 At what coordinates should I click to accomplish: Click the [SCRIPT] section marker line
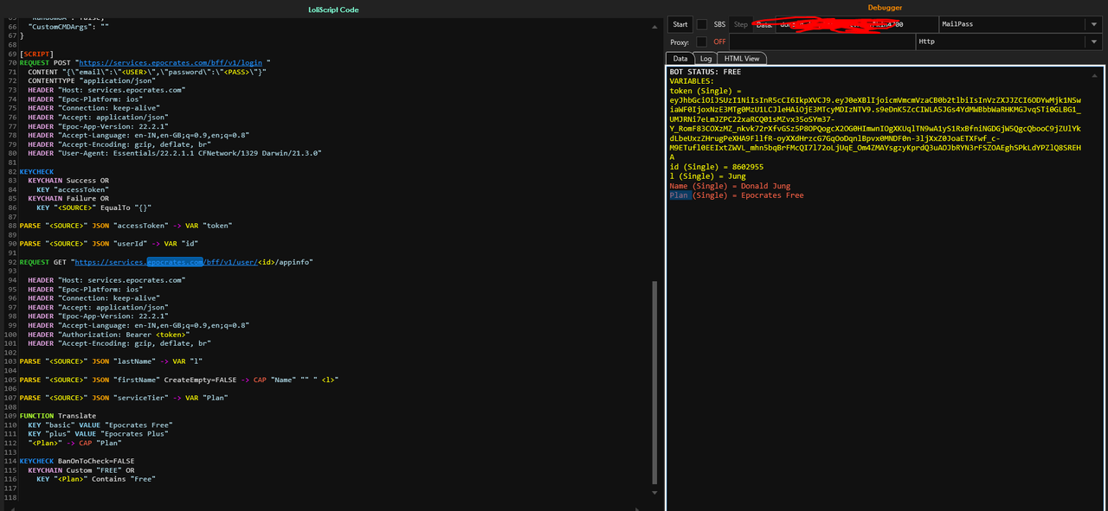point(37,54)
